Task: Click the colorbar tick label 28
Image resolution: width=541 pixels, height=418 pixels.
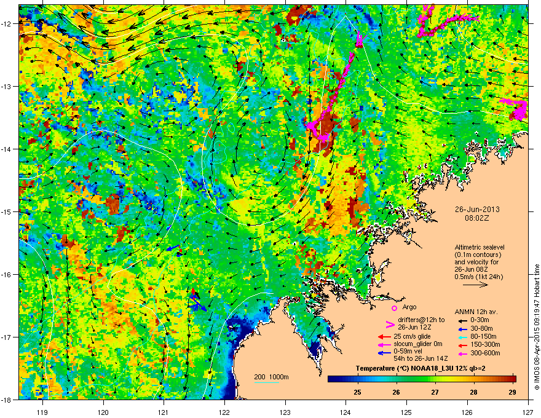Action: [x=474, y=392]
